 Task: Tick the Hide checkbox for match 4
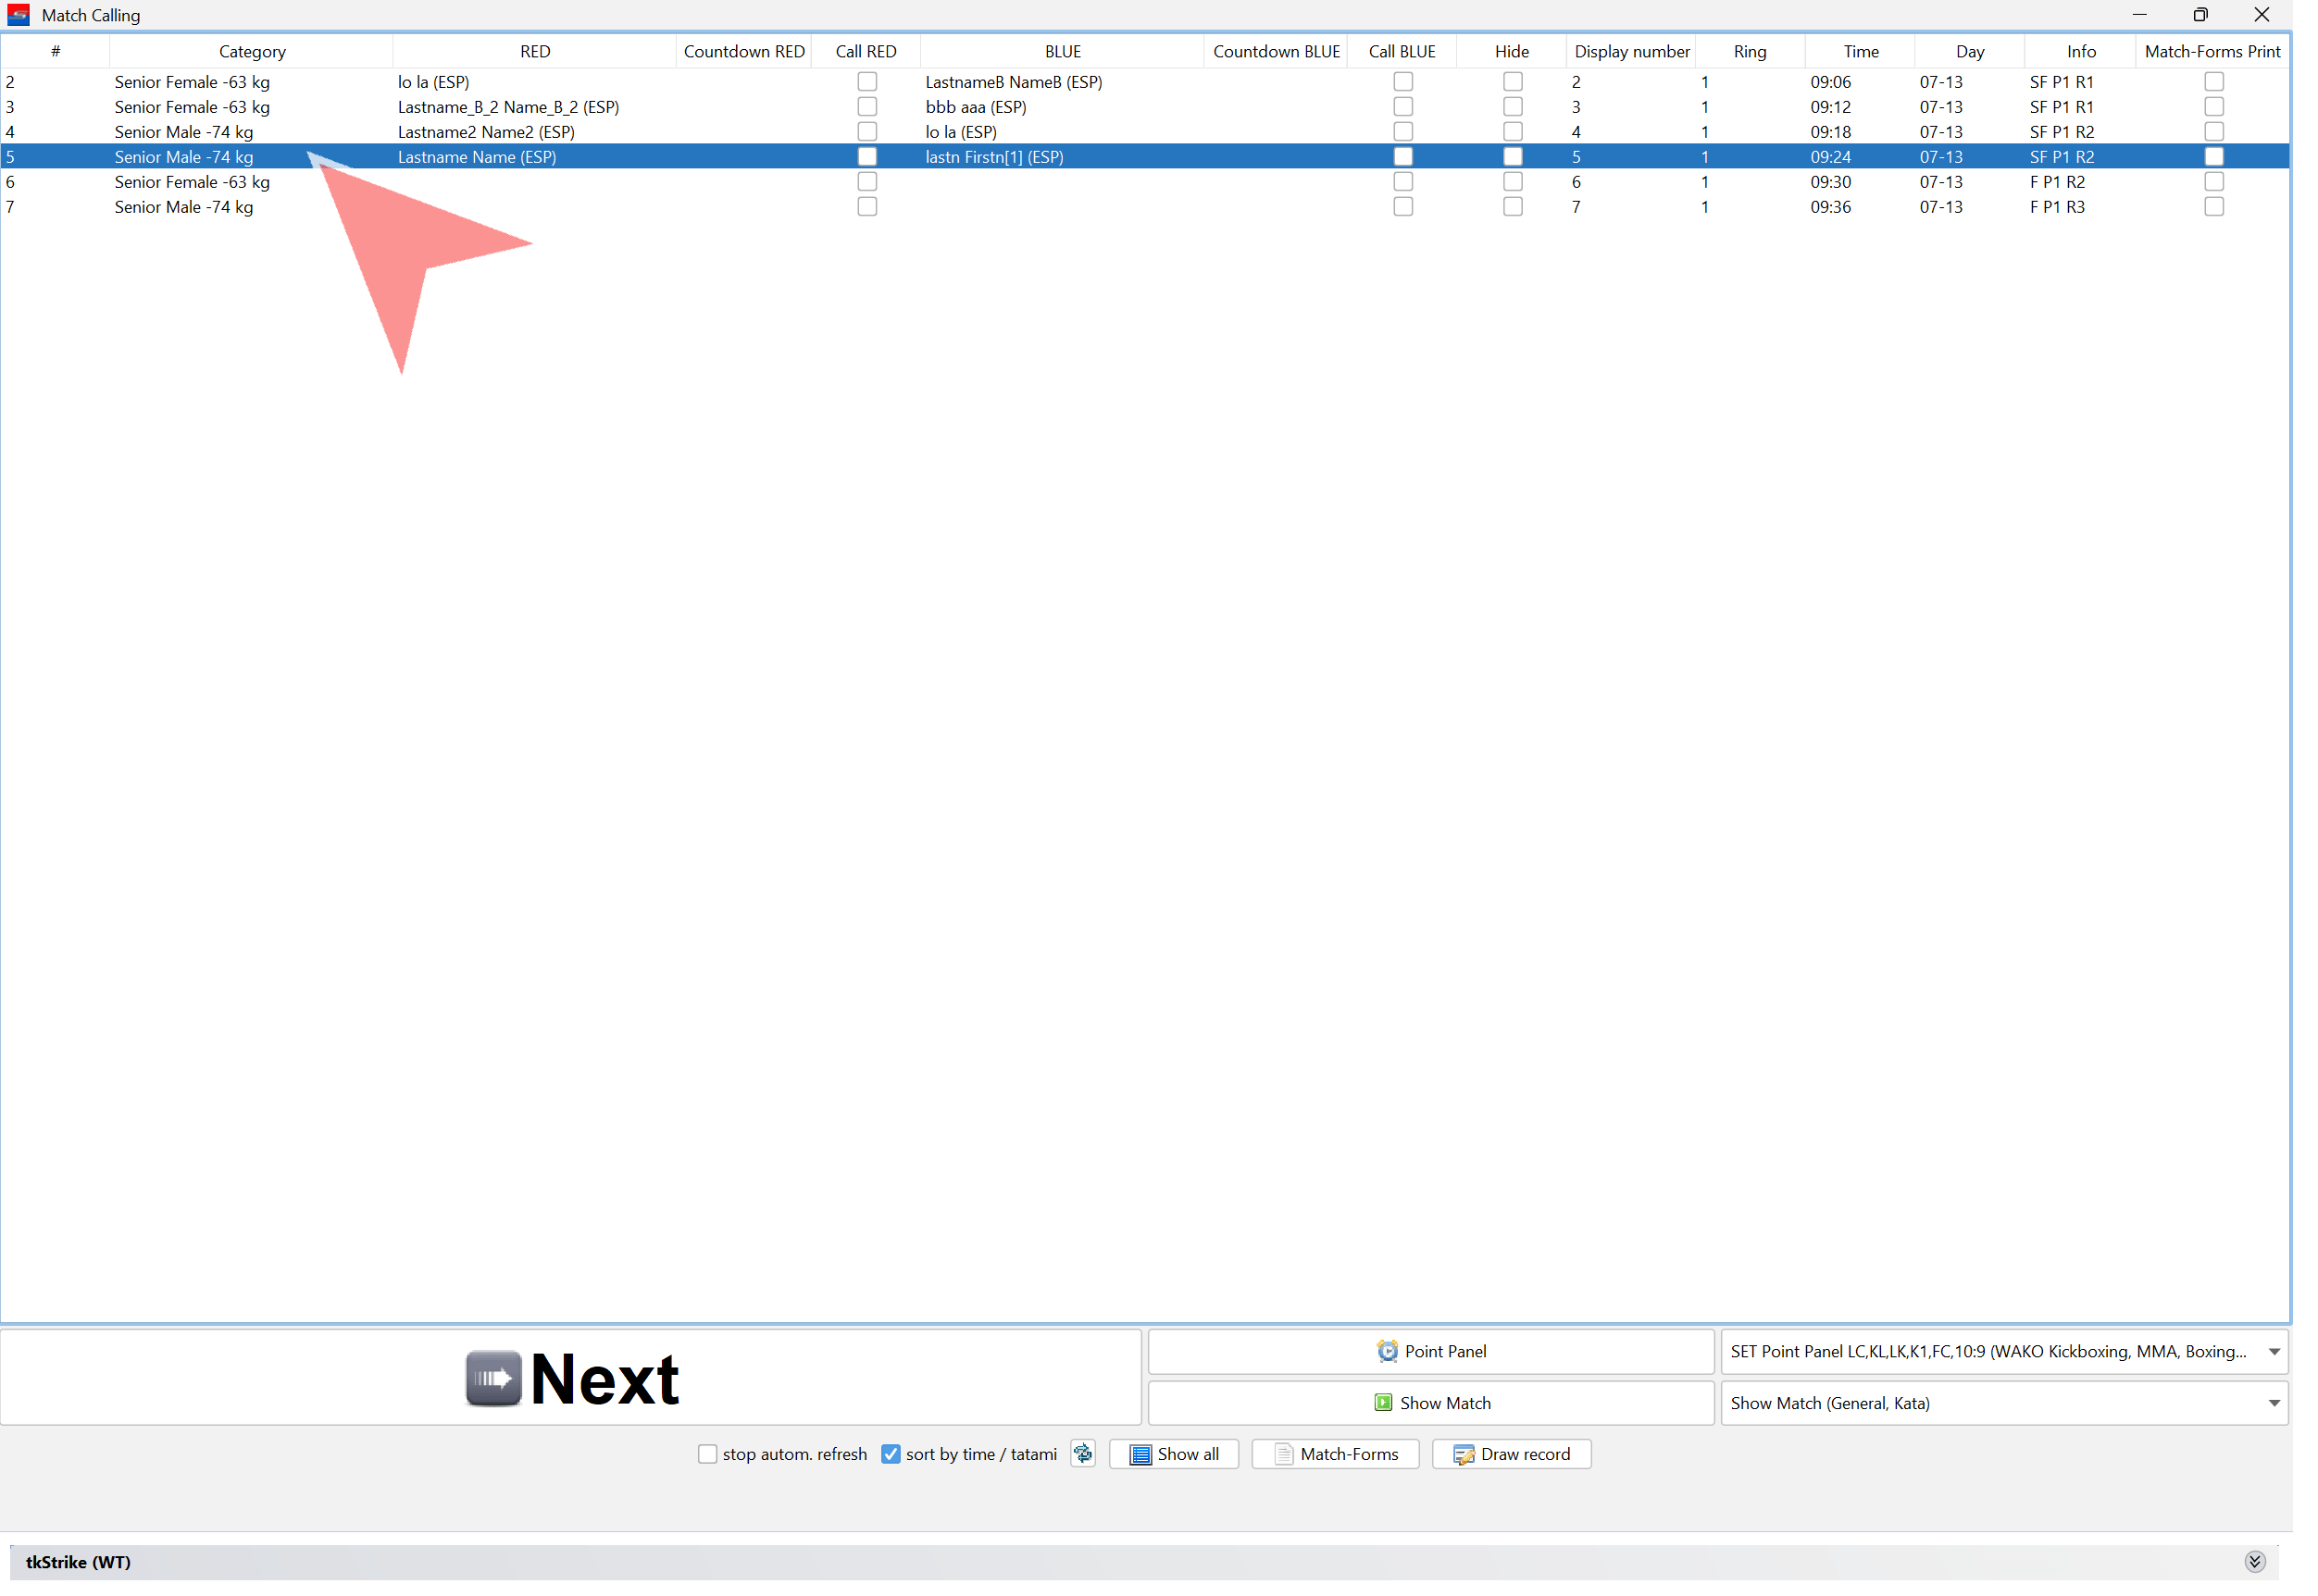[1512, 132]
